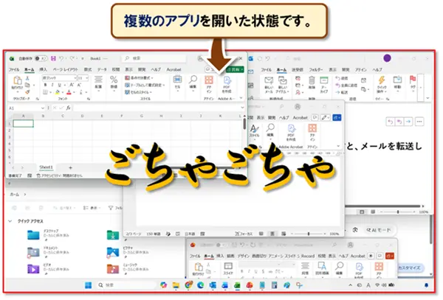
Task: Open the Excel Name Box dropdown arrow
Action: coord(42,108)
